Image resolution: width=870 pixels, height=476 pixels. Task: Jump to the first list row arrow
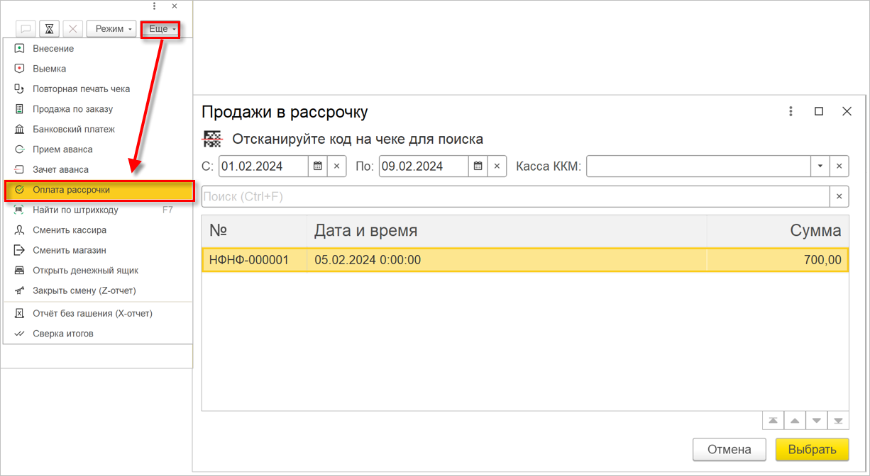click(x=773, y=421)
